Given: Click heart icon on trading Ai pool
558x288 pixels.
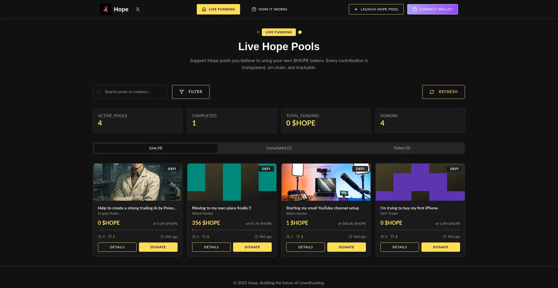Looking at the screenshot, I should coord(110,237).
